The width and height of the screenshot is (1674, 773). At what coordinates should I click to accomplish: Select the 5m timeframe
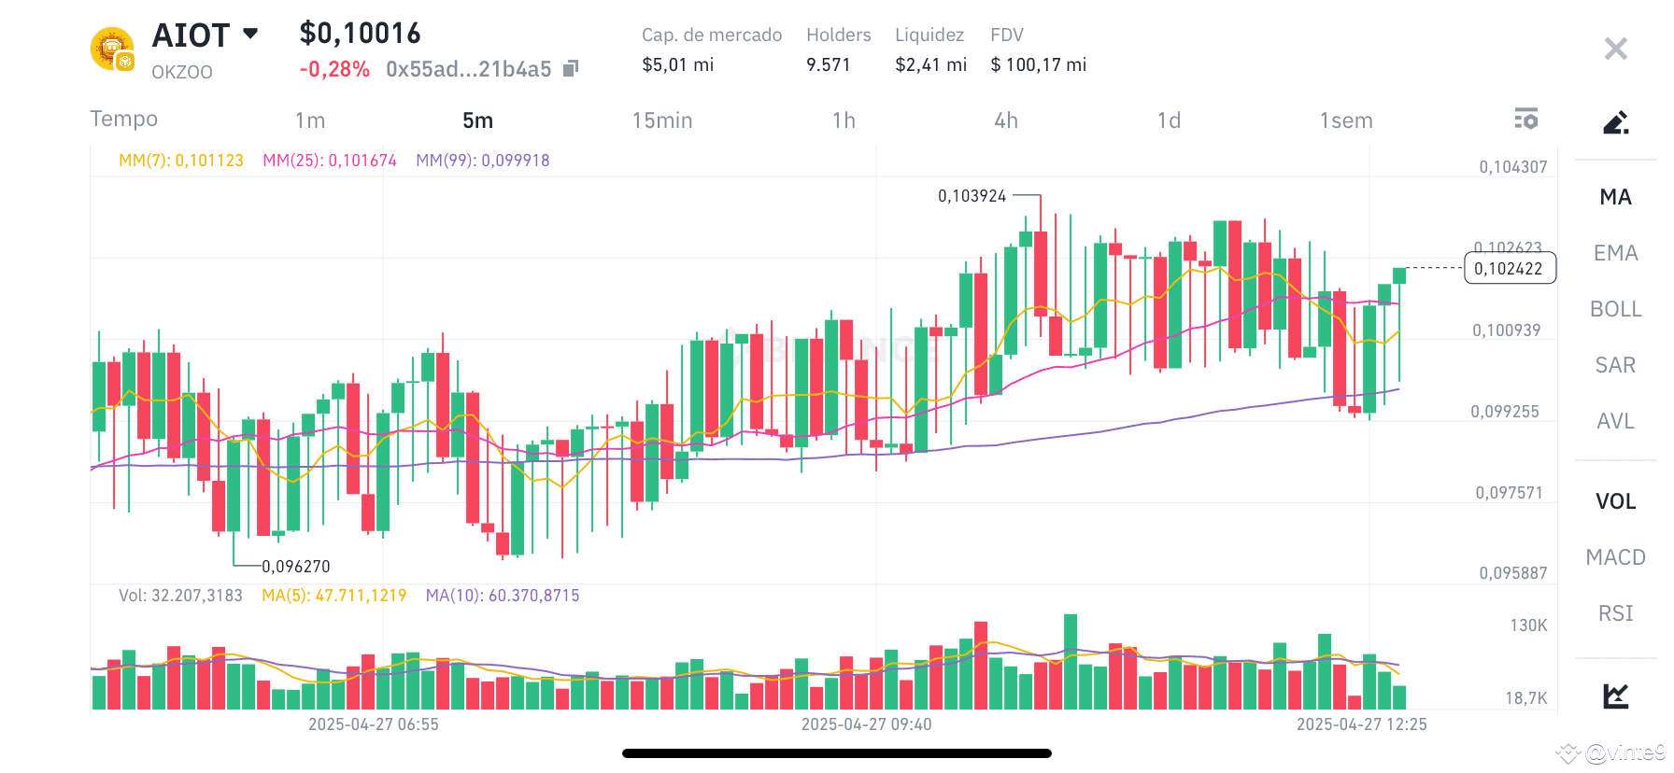point(477,120)
